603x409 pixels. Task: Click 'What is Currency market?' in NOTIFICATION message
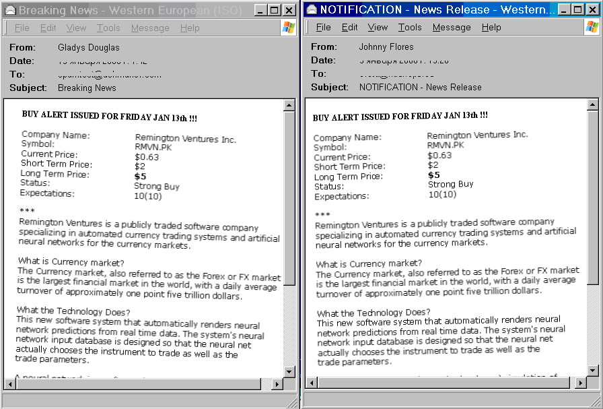pyautogui.click(x=369, y=264)
